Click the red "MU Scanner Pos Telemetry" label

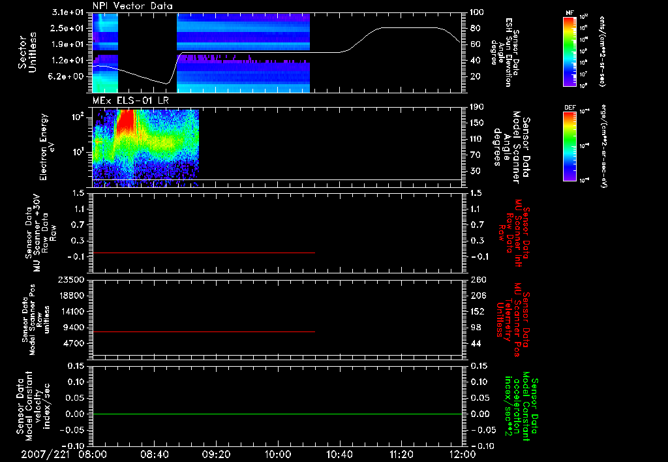[x=513, y=320]
